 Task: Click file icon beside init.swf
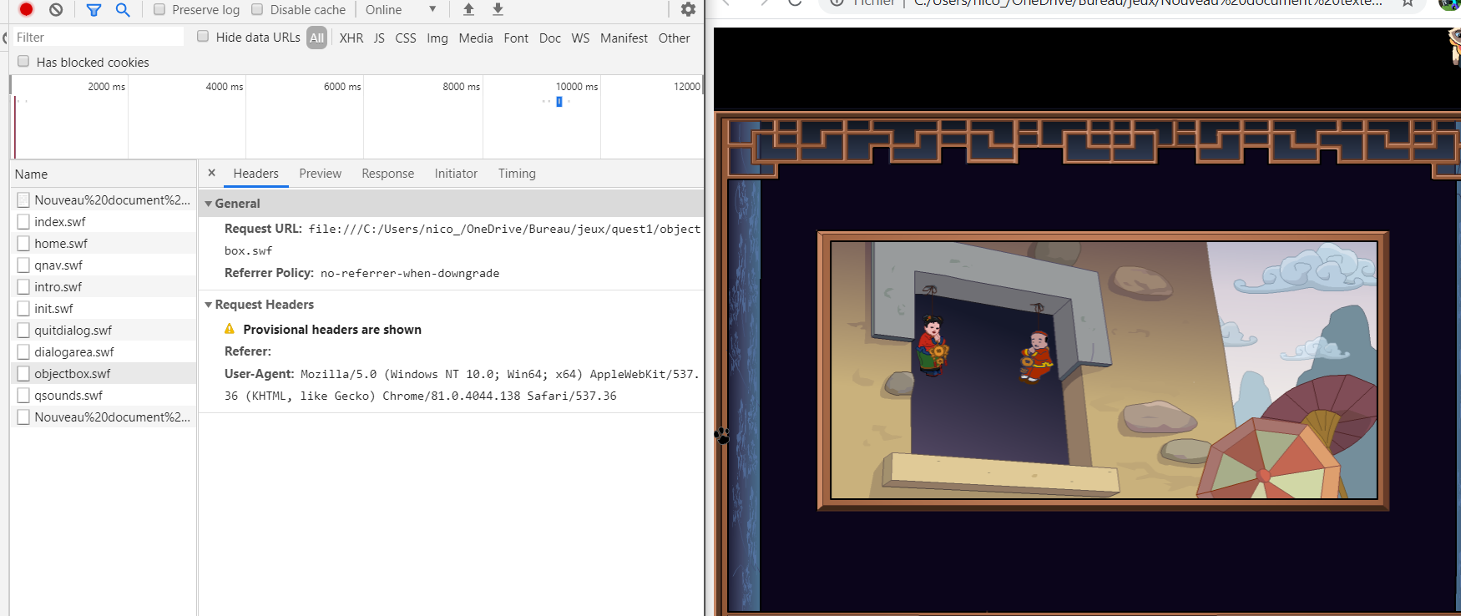(x=23, y=308)
